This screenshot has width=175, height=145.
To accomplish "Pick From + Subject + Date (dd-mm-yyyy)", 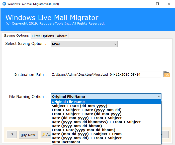I will pos(106,114).
